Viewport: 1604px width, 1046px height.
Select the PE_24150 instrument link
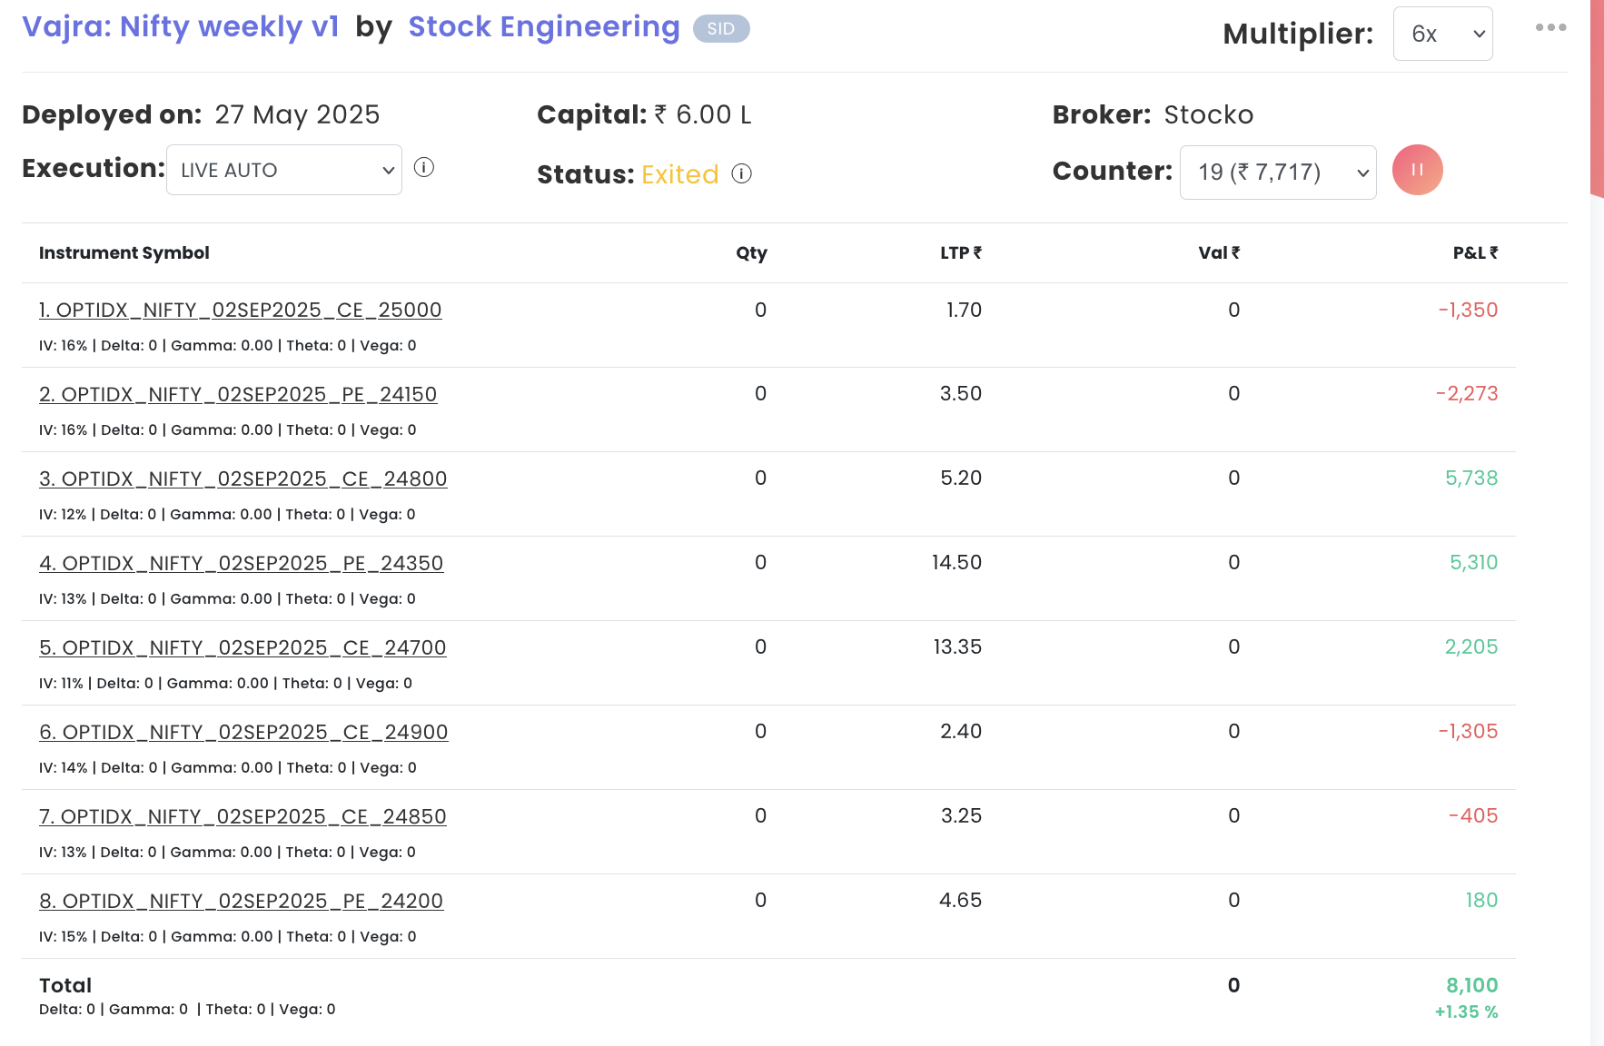point(238,395)
